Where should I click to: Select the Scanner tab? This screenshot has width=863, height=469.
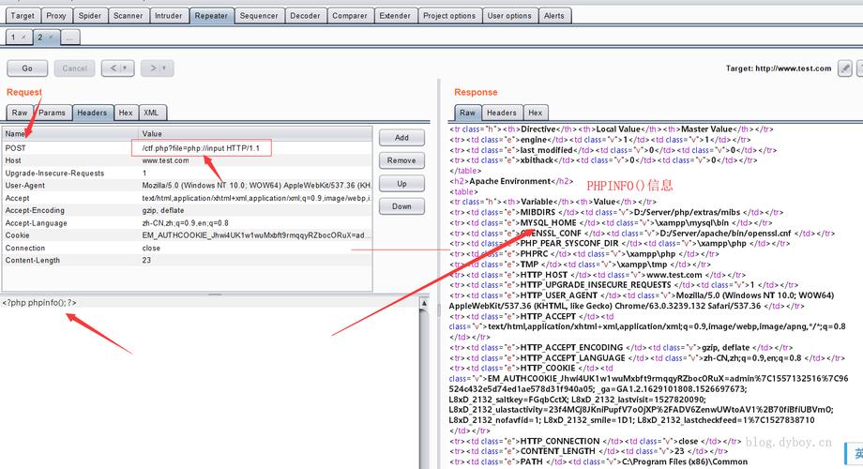pyautogui.click(x=129, y=15)
